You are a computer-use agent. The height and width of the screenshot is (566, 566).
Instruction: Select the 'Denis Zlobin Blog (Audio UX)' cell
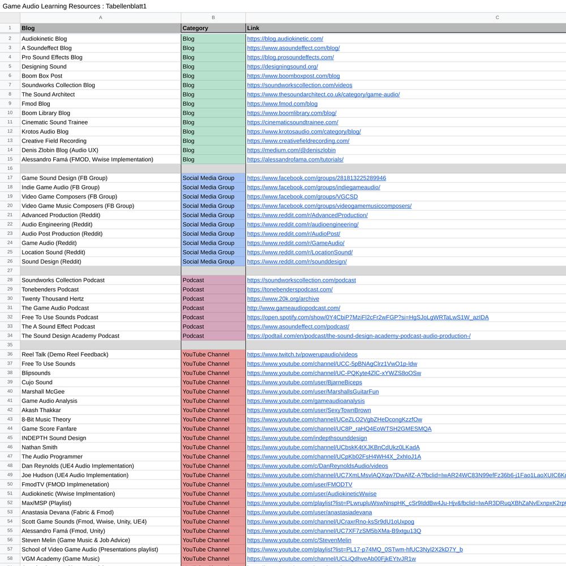coord(100,150)
